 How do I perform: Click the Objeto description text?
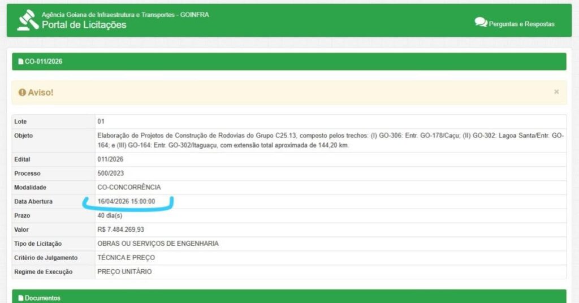coord(330,140)
